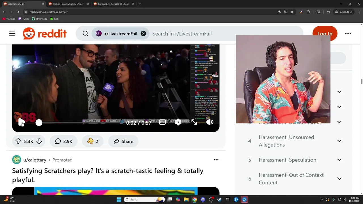The image size is (363, 204).
Task: Click the third-party cookies eye icon
Action: [x=286, y=12]
